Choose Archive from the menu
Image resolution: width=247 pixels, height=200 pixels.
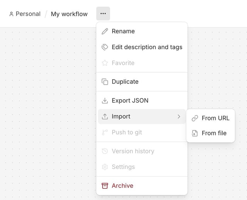(142, 186)
